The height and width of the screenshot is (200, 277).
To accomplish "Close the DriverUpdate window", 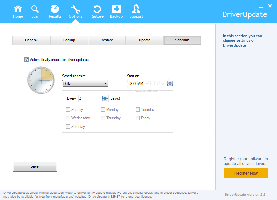I will click(x=270, y=6).
